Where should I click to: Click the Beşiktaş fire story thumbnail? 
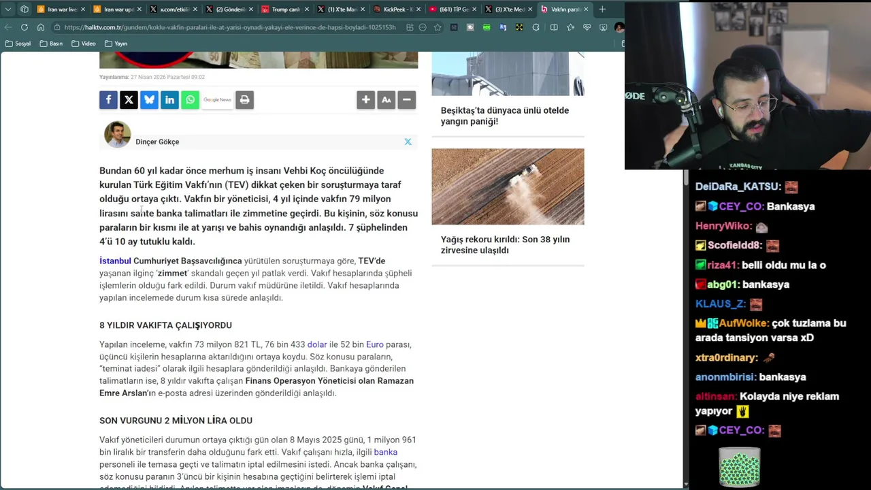pyautogui.click(x=508, y=73)
